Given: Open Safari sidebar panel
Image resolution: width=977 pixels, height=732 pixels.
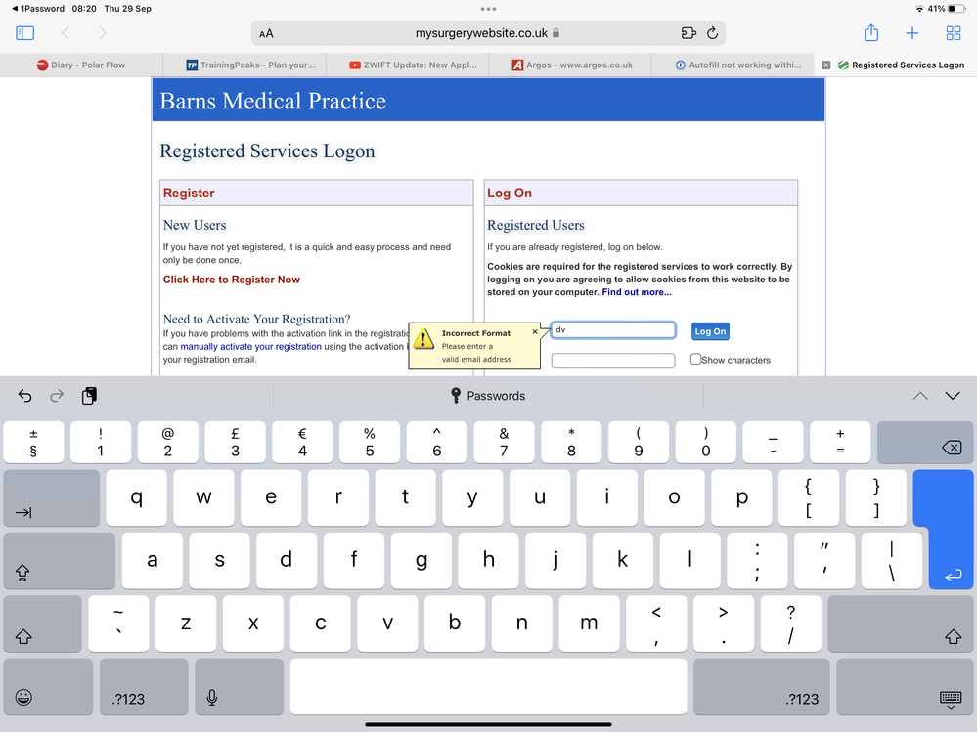Looking at the screenshot, I should click(x=25, y=33).
